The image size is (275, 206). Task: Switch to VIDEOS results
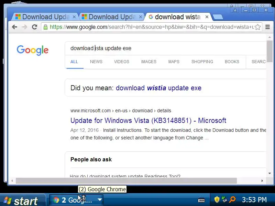(122, 62)
